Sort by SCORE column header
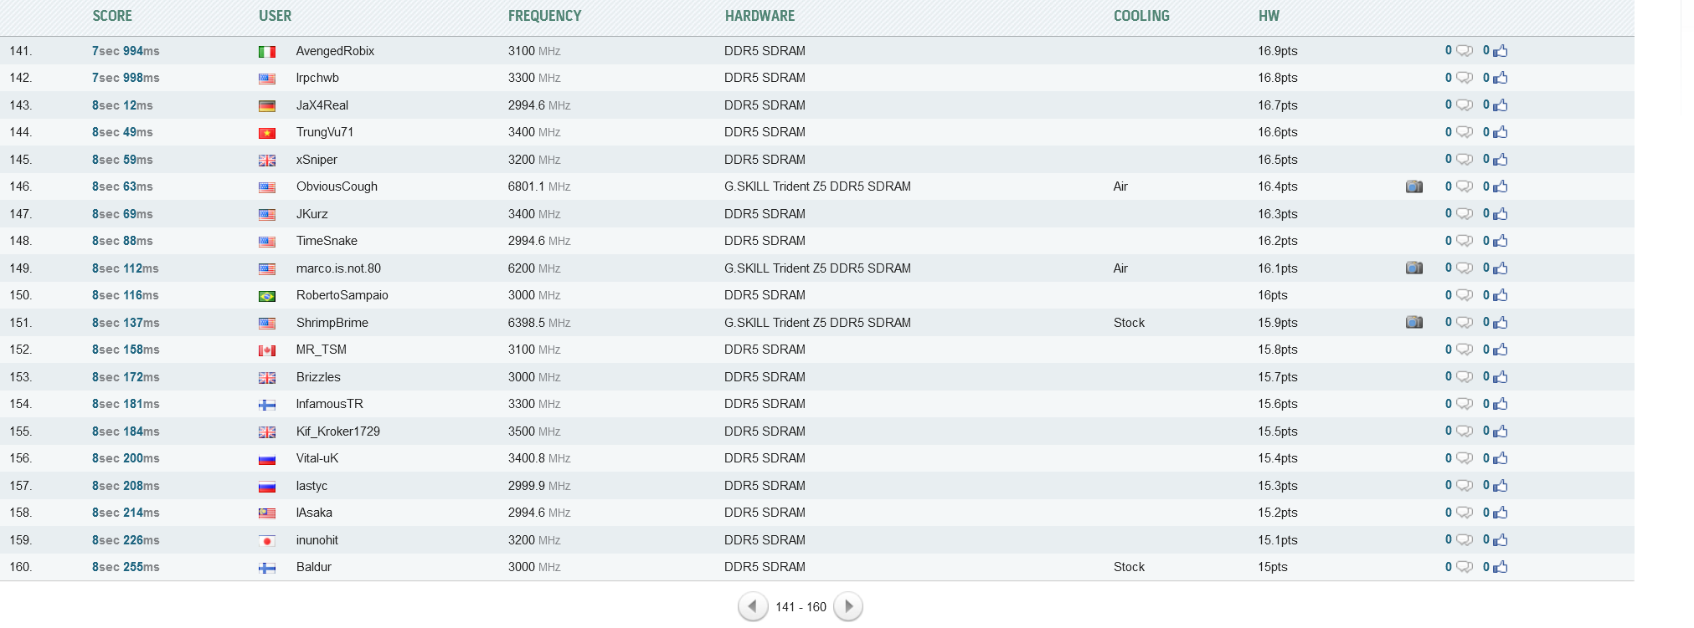 coord(112,16)
